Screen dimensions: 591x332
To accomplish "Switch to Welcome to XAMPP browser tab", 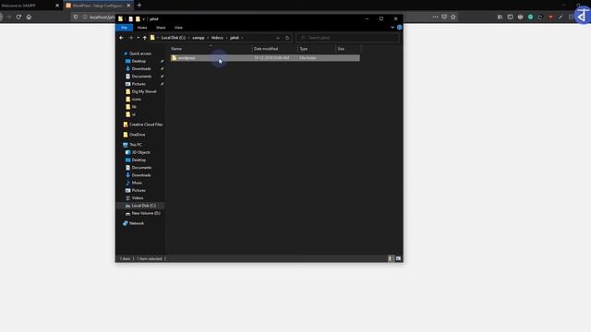I will pyautogui.click(x=27, y=6).
